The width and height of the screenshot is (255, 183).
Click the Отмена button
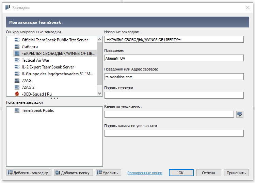pos(209,172)
